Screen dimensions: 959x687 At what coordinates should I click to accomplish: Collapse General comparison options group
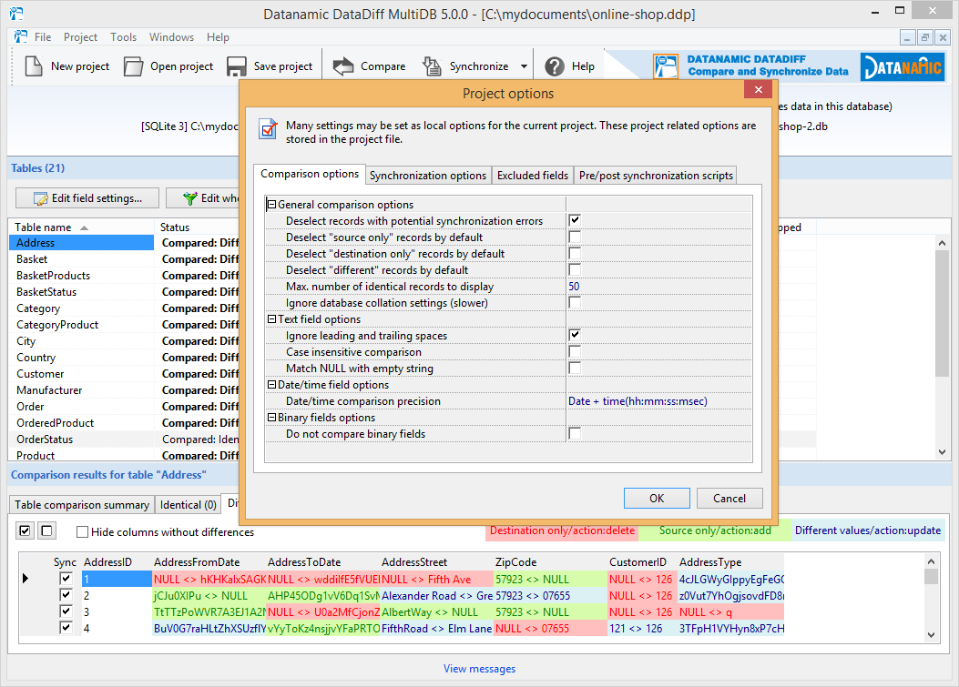coord(272,205)
